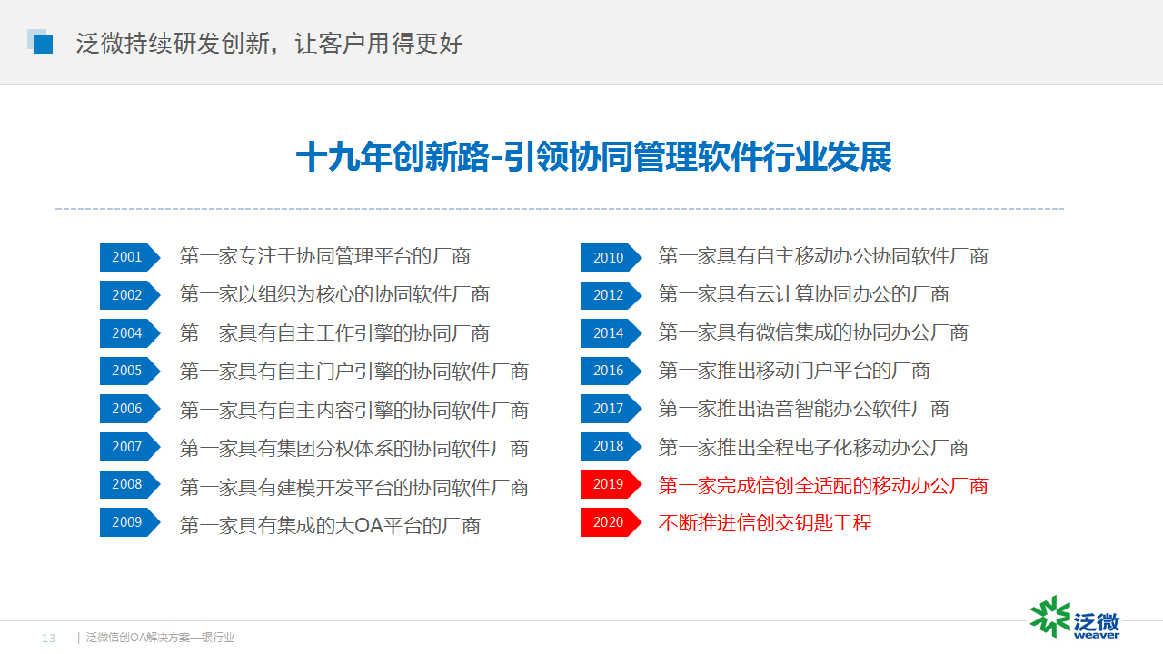
Task: Select text 第一家具有集成的大OA平台的厂商
Action: tap(330, 526)
